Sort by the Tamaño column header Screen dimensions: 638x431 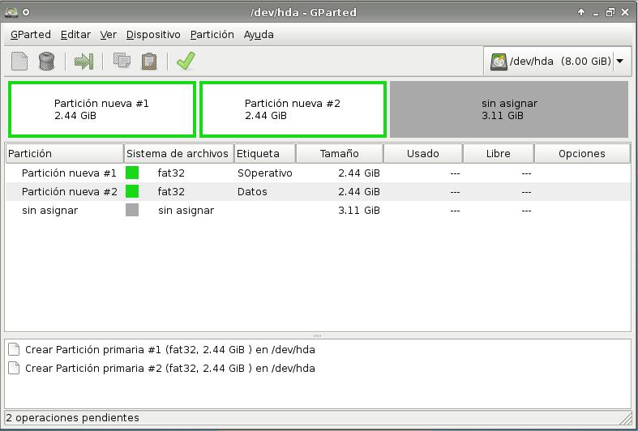[x=339, y=153]
